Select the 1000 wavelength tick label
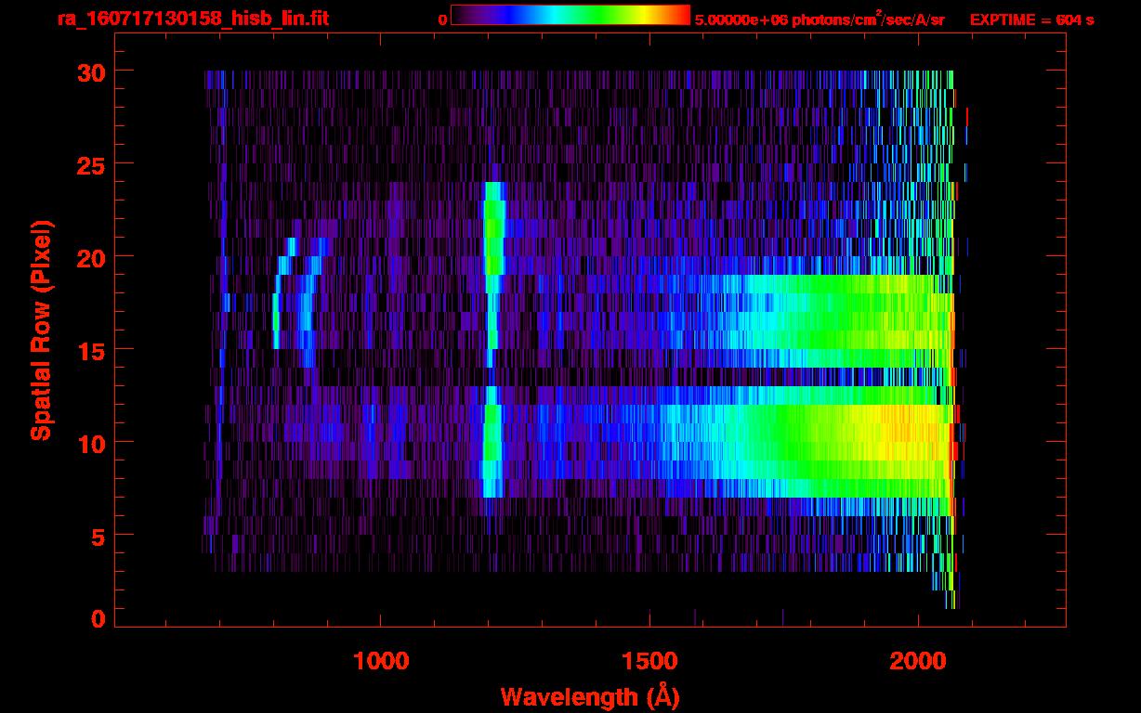 381,661
